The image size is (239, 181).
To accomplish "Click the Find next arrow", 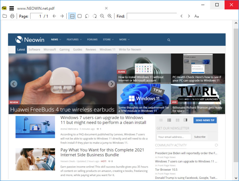I will coord(189,16).
